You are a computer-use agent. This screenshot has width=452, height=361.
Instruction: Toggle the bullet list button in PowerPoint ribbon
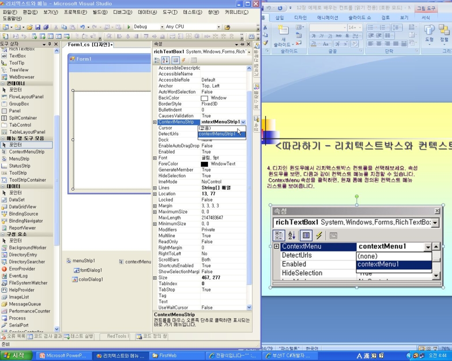tap(371, 27)
